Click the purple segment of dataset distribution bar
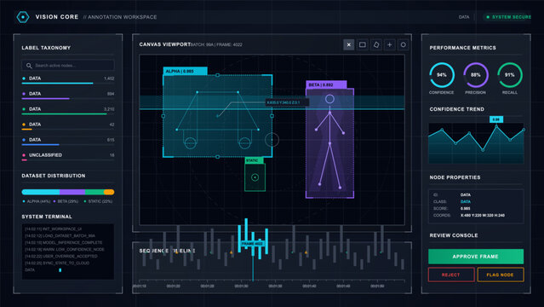Screen dimensions: 544x307 pyautogui.click(x=72, y=192)
